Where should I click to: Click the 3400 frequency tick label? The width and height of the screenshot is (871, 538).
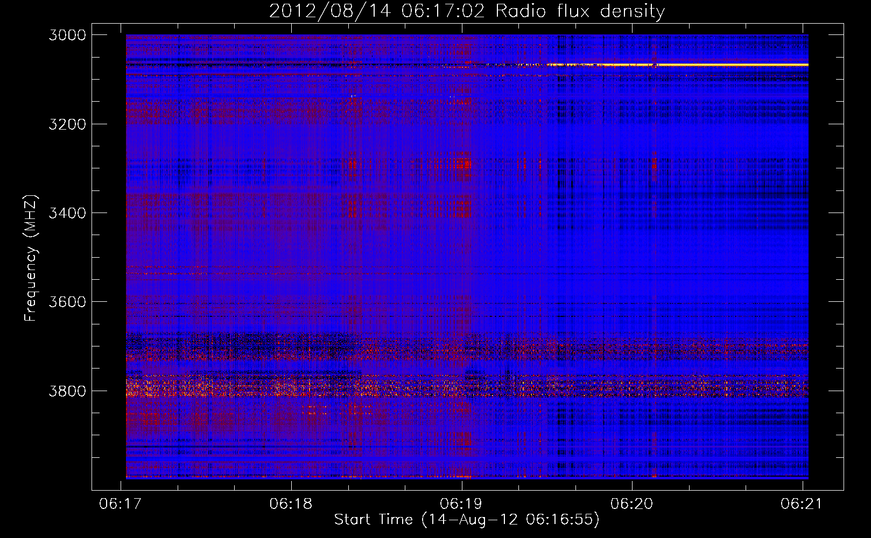click(67, 213)
